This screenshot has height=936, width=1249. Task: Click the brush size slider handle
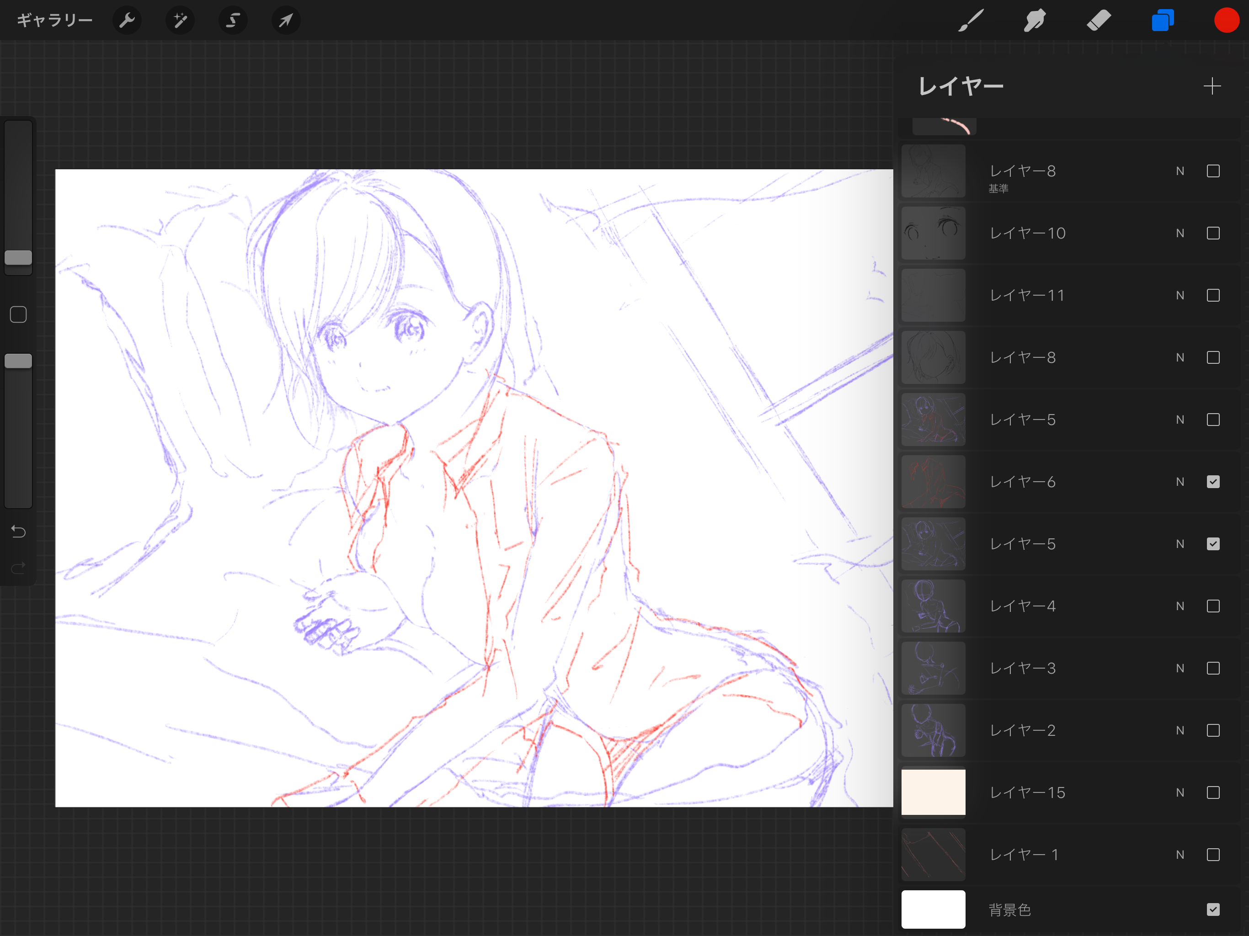coord(18,257)
